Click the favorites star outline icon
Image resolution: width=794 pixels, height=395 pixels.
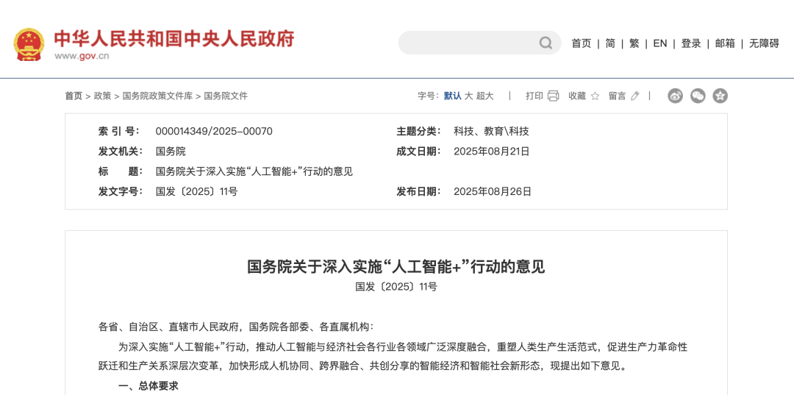coord(595,96)
